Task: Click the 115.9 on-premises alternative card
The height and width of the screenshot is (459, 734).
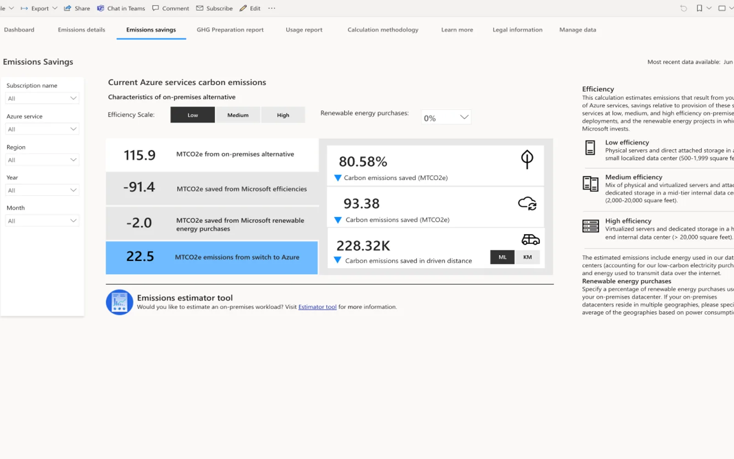Action: (212, 155)
